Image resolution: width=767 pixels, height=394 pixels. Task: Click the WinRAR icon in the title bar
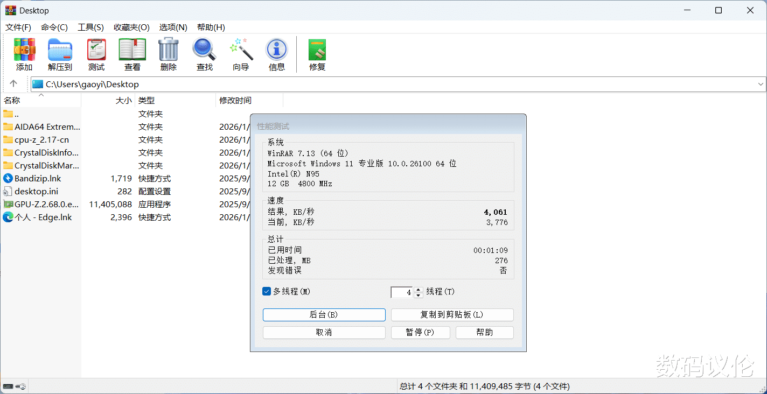click(x=10, y=10)
